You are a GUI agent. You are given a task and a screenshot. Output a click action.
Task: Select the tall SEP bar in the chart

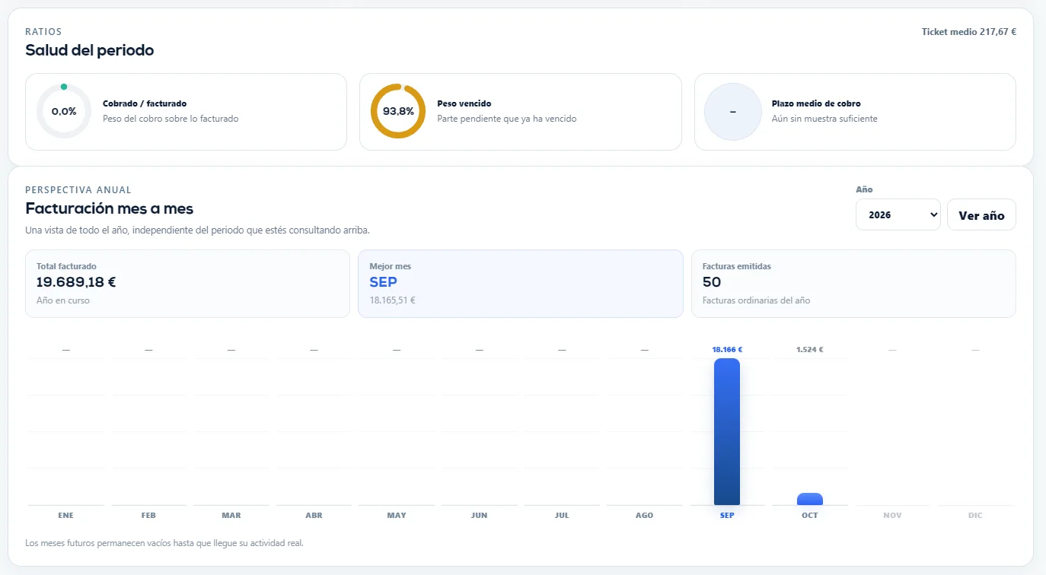click(727, 431)
